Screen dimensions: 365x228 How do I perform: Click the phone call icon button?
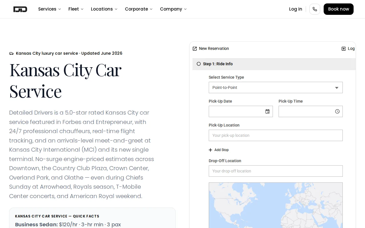click(315, 9)
